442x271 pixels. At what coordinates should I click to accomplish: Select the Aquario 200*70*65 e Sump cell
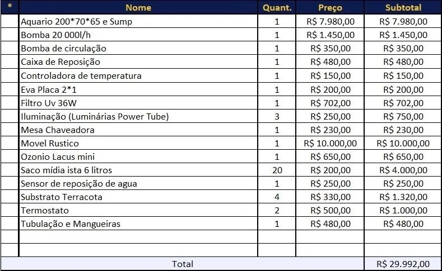(138, 21)
